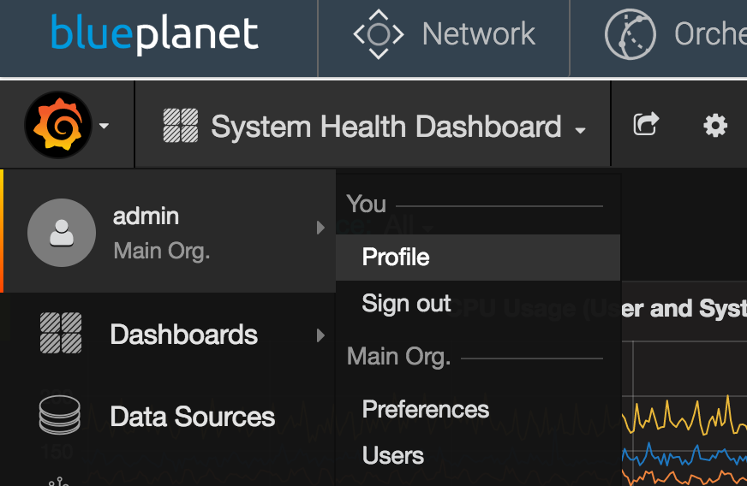Click the blueplanet logo
The image size is (747, 486).
pos(154,34)
